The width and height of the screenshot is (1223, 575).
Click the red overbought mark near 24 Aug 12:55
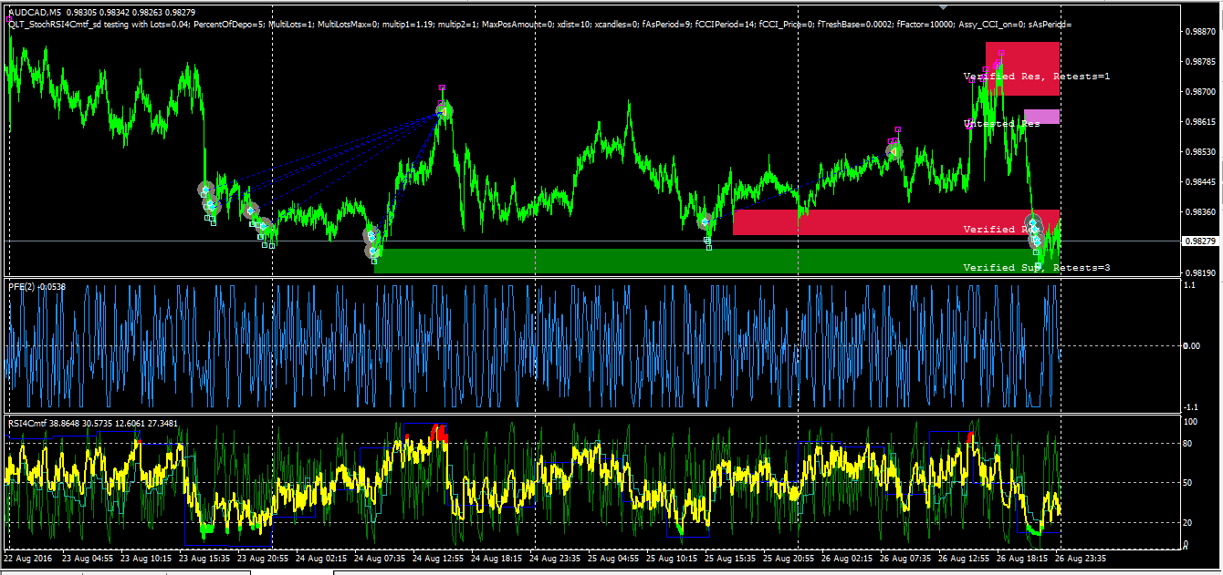[x=440, y=432]
